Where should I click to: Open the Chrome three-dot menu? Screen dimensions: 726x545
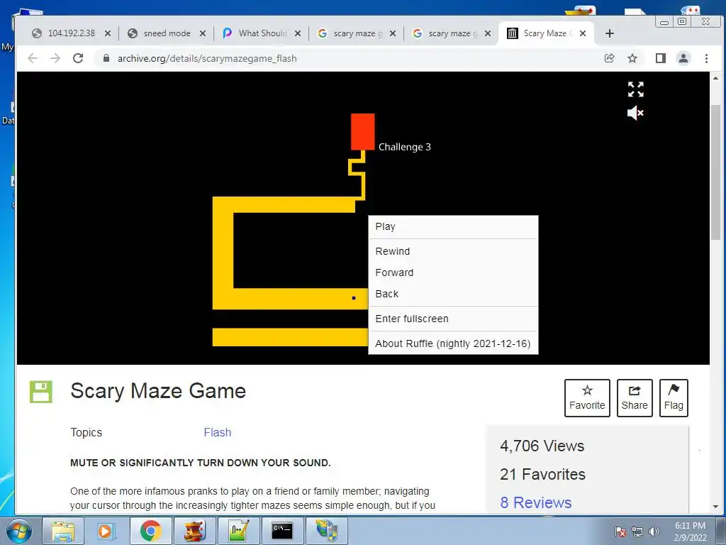tap(706, 58)
